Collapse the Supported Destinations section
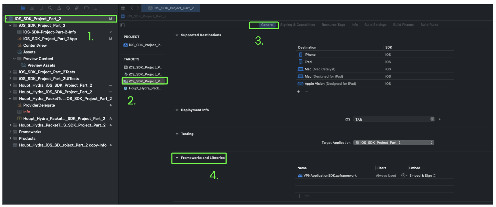 177,35
